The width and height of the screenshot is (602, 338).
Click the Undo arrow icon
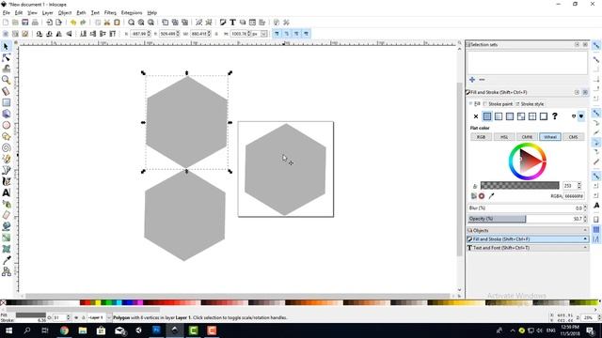pos(73,23)
